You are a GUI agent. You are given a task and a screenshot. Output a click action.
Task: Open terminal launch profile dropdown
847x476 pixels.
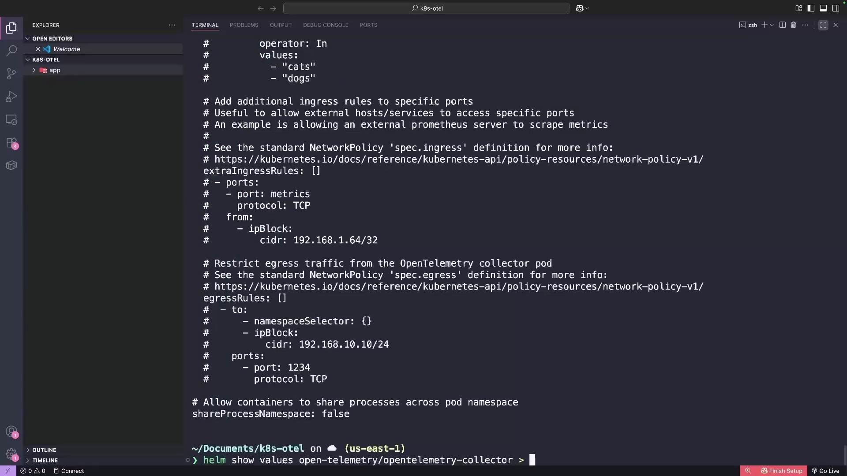(772, 25)
